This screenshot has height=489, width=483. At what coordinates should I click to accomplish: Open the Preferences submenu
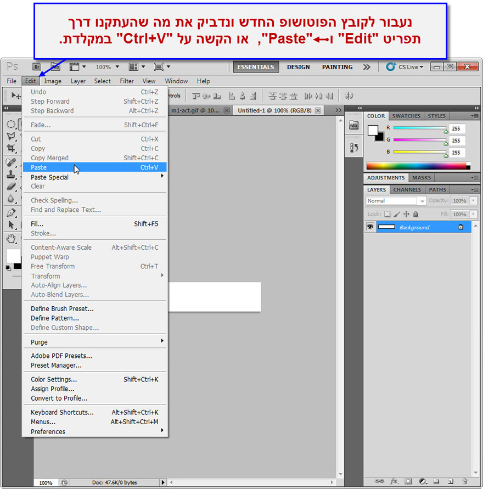[x=95, y=431]
